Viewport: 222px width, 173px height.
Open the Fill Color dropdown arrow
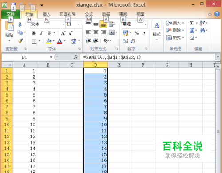pos(54,41)
